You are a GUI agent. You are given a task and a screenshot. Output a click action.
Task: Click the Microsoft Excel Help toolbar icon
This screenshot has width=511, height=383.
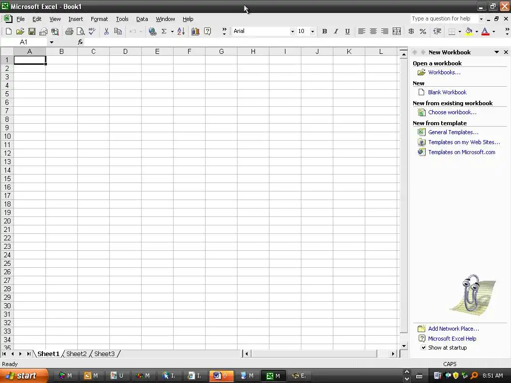[207, 31]
